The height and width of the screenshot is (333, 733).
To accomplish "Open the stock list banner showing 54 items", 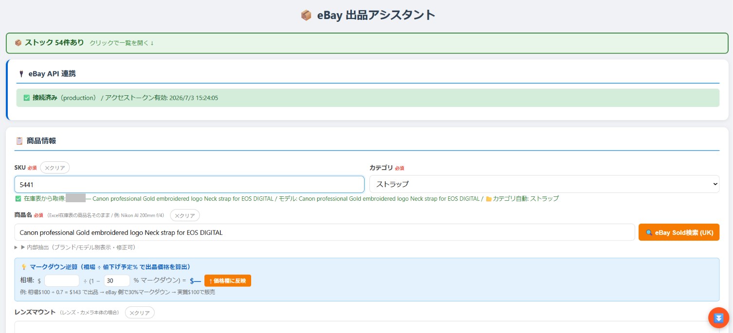I will (367, 43).
